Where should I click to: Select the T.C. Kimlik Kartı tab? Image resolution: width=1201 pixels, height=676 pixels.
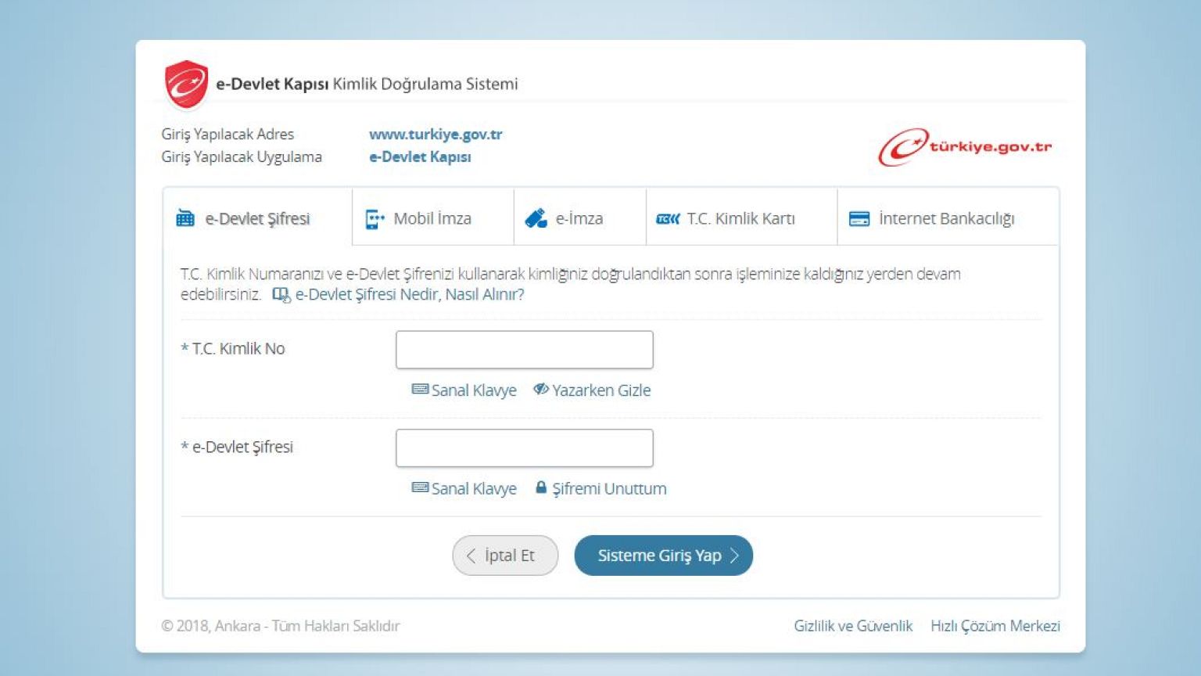tap(740, 219)
